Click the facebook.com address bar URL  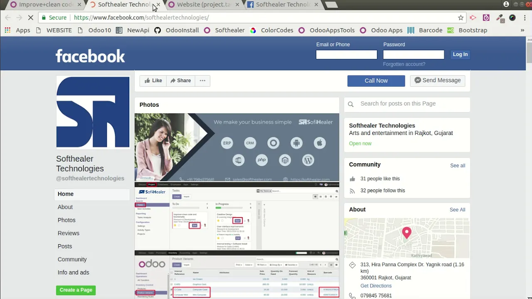pyautogui.click(x=141, y=17)
